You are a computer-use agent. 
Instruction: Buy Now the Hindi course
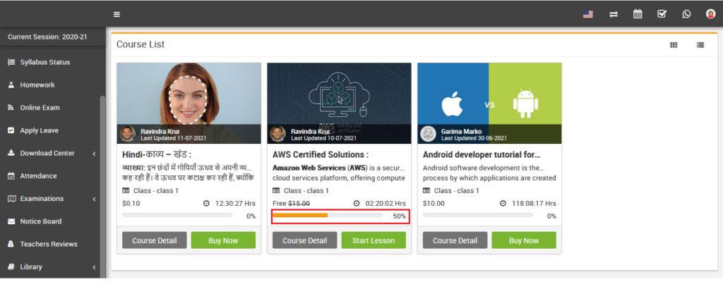[223, 240]
